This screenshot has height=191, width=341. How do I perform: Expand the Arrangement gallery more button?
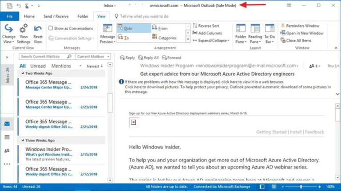pyautogui.click(x=188, y=39)
